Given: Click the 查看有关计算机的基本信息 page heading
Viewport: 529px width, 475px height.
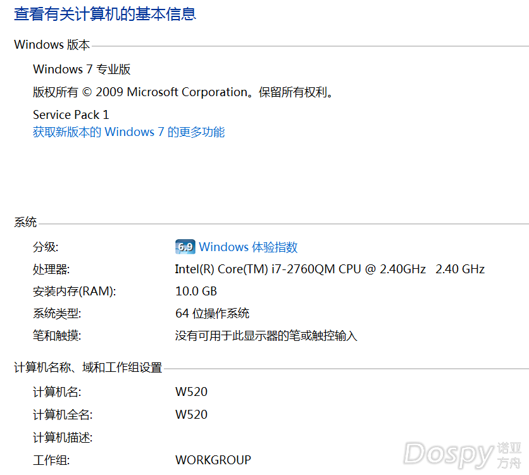Looking at the screenshot, I should 105,14.
